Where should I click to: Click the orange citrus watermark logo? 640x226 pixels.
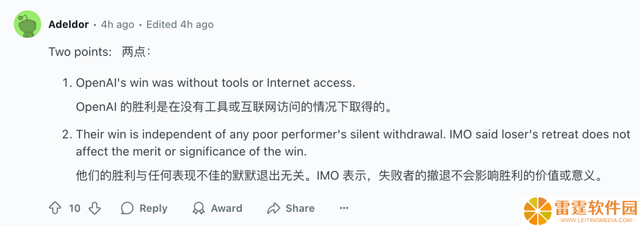(x=537, y=210)
